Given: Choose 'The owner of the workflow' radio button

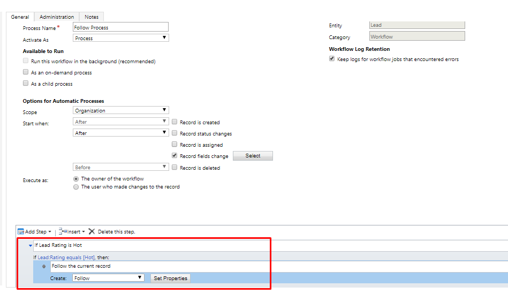Looking at the screenshot, I should pos(76,178).
